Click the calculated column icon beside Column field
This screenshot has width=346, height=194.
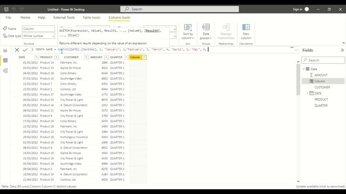[x=311, y=81]
